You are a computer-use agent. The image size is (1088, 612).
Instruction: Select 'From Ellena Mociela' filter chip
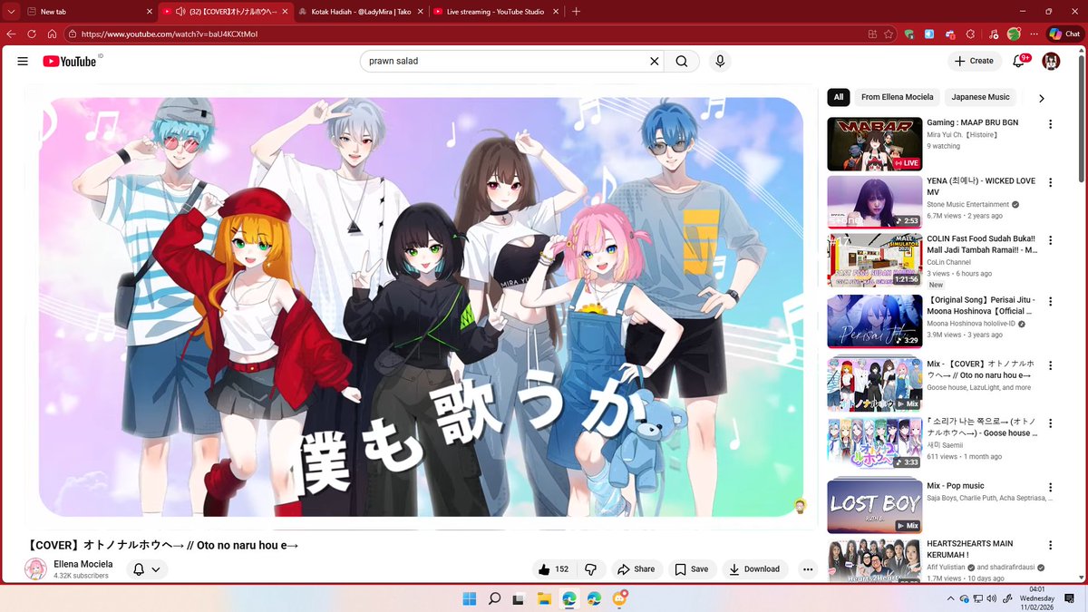click(x=896, y=97)
